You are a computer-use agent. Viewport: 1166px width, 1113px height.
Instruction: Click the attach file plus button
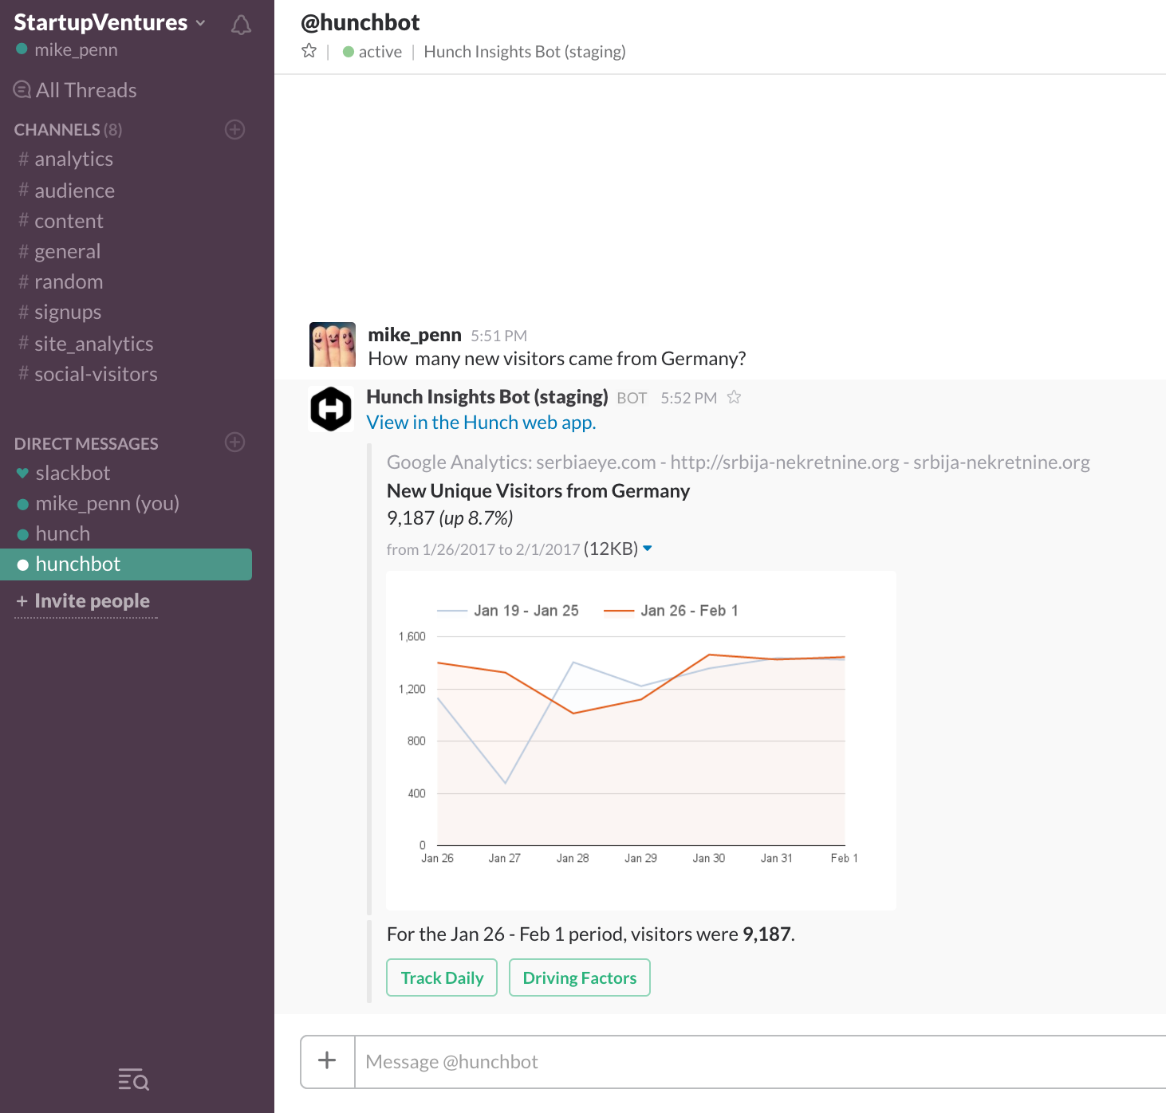click(327, 1061)
